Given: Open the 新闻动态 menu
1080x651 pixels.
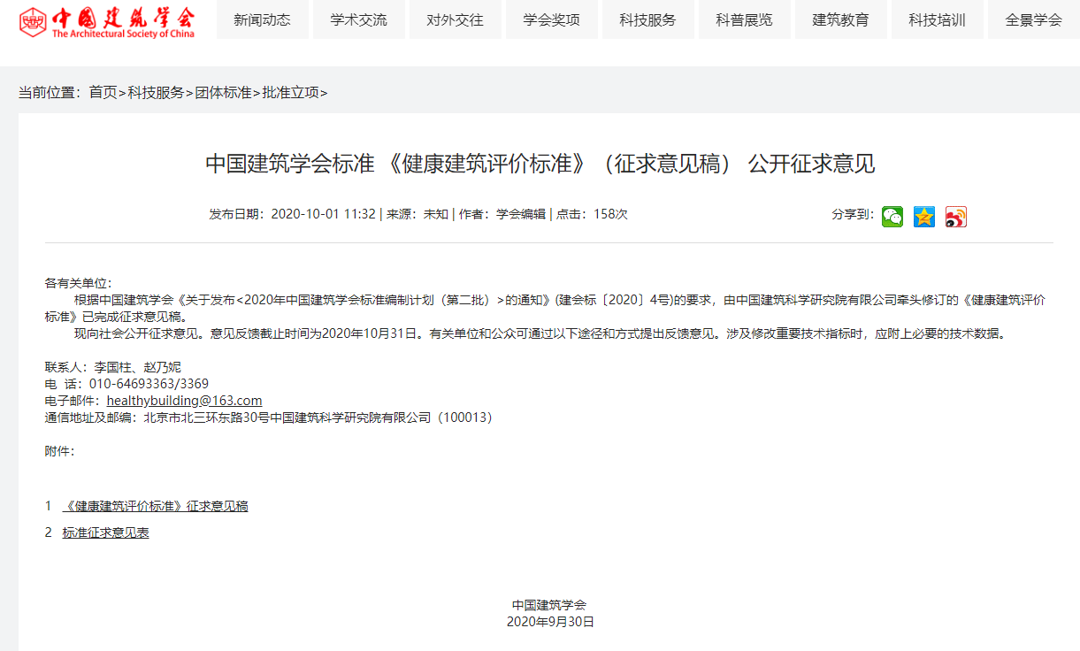Looking at the screenshot, I should point(262,19).
